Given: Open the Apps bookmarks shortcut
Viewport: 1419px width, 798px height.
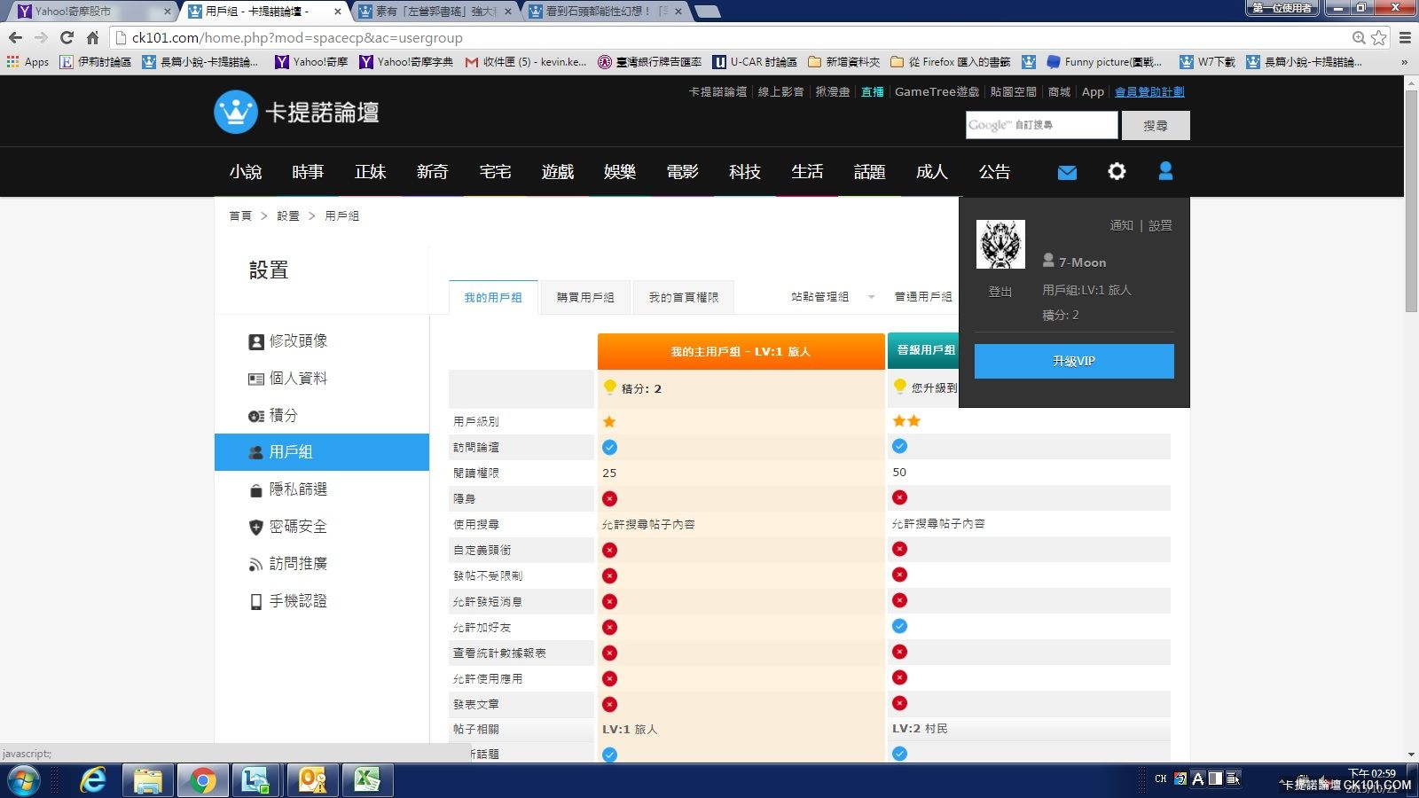Looking at the screenshot, I should pos(27,62).
